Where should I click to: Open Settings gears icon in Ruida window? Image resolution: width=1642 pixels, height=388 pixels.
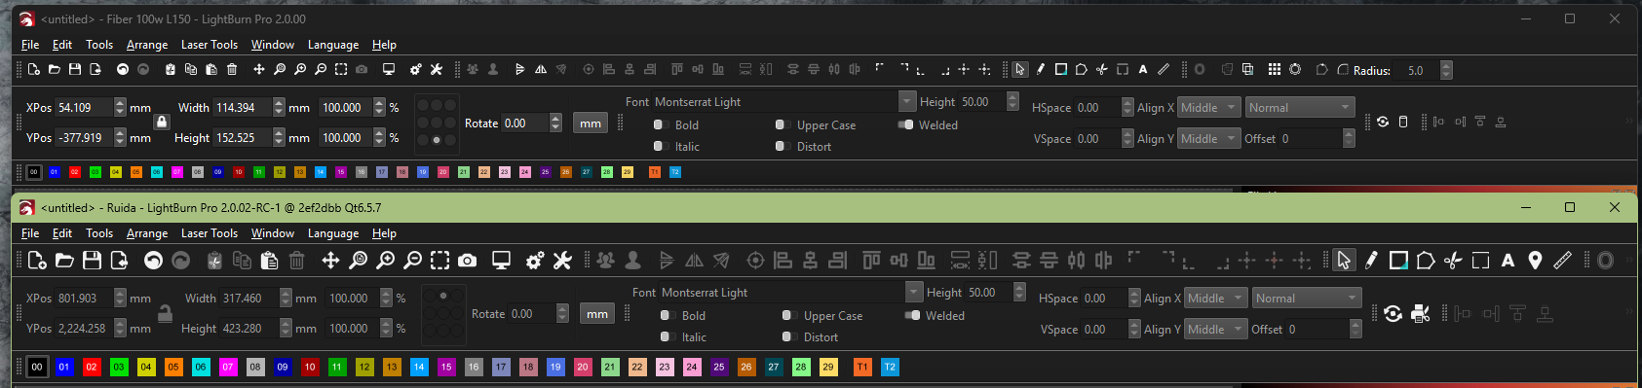pyautogui.click(x=535, y=260)
